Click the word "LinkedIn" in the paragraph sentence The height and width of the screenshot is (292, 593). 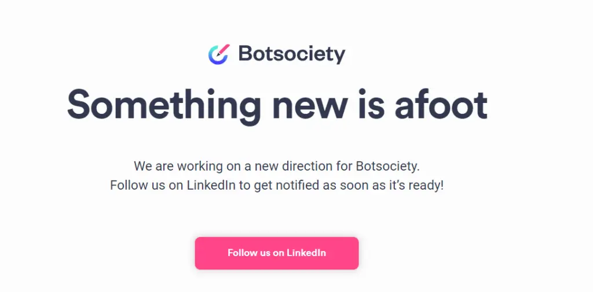210,186
